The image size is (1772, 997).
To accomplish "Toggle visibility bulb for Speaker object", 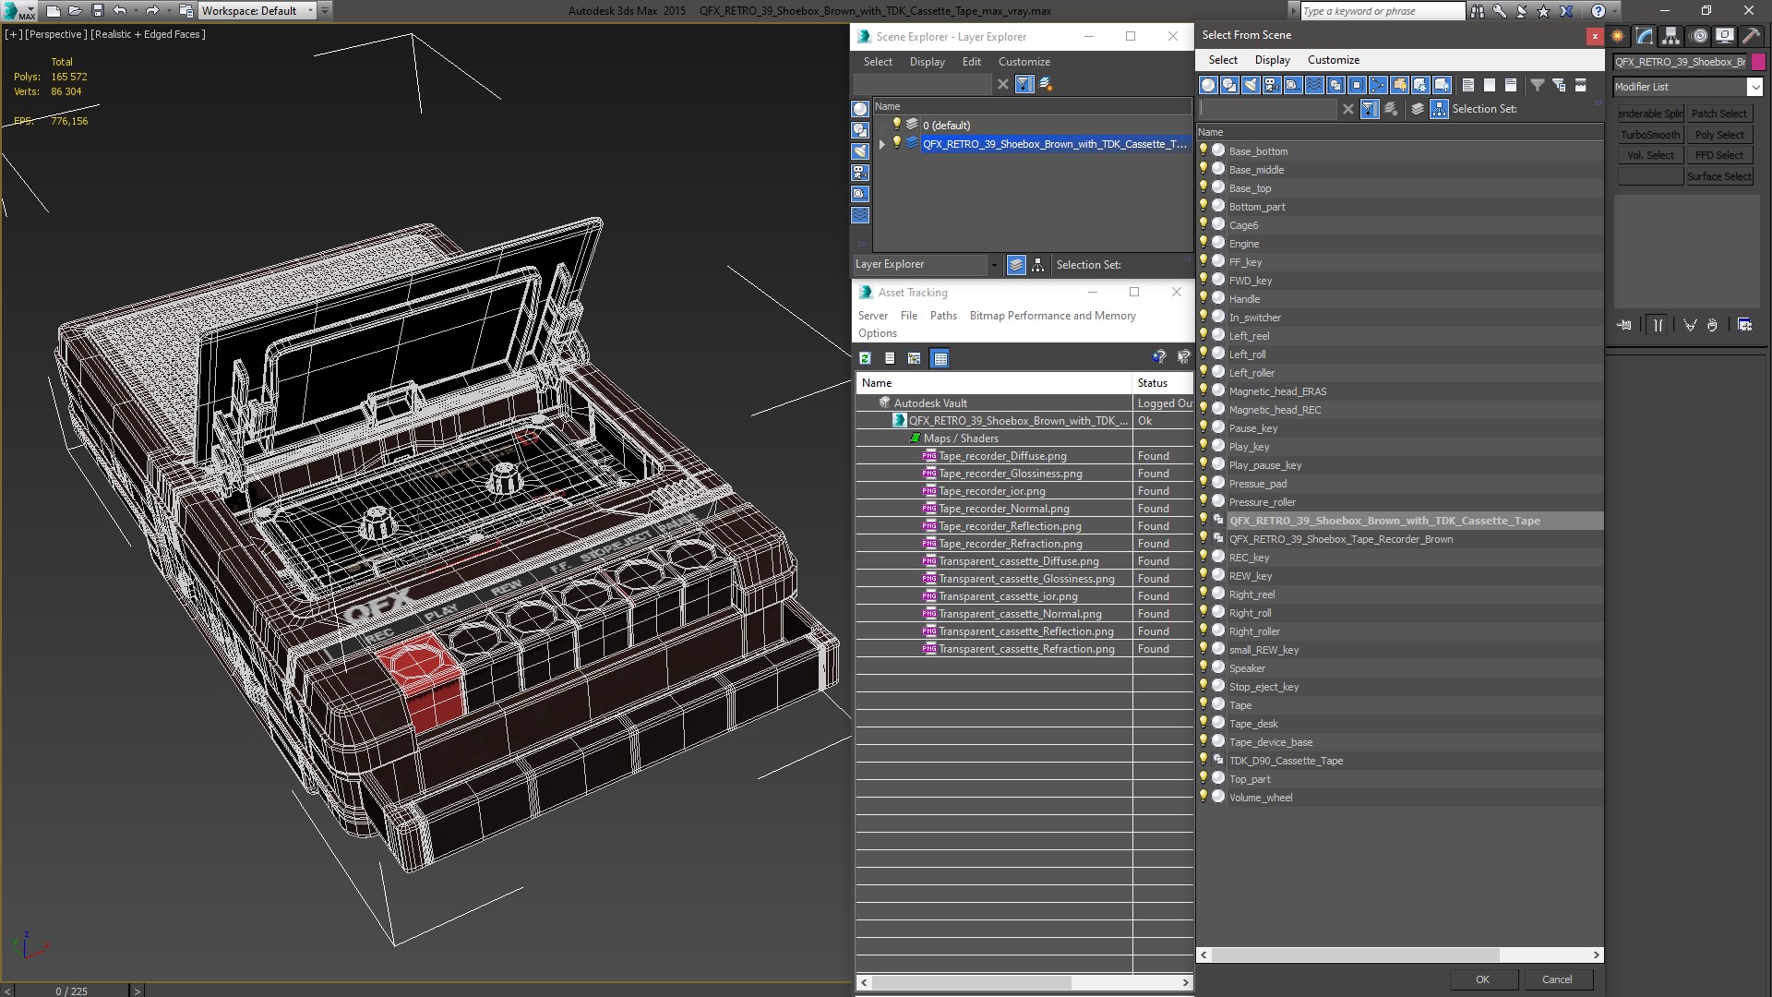I will pos(1203,667).
